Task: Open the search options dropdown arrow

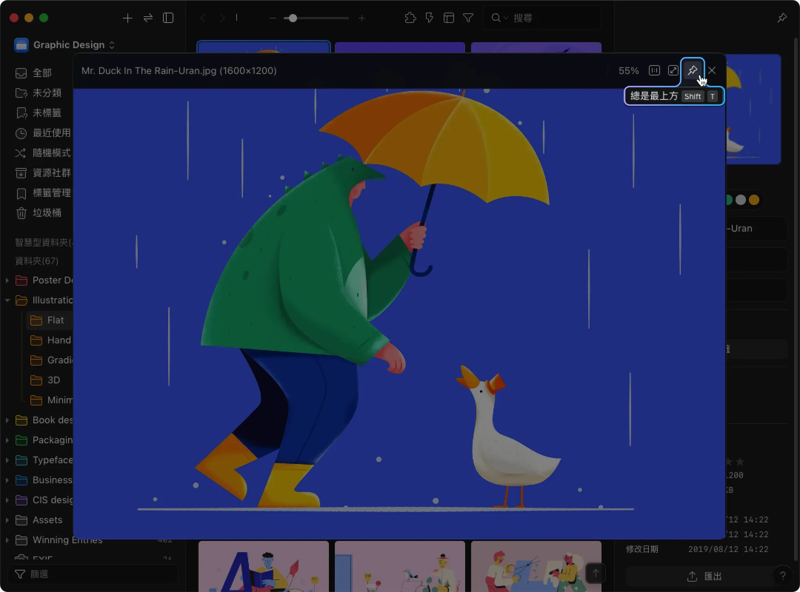Action: (506, 18)
